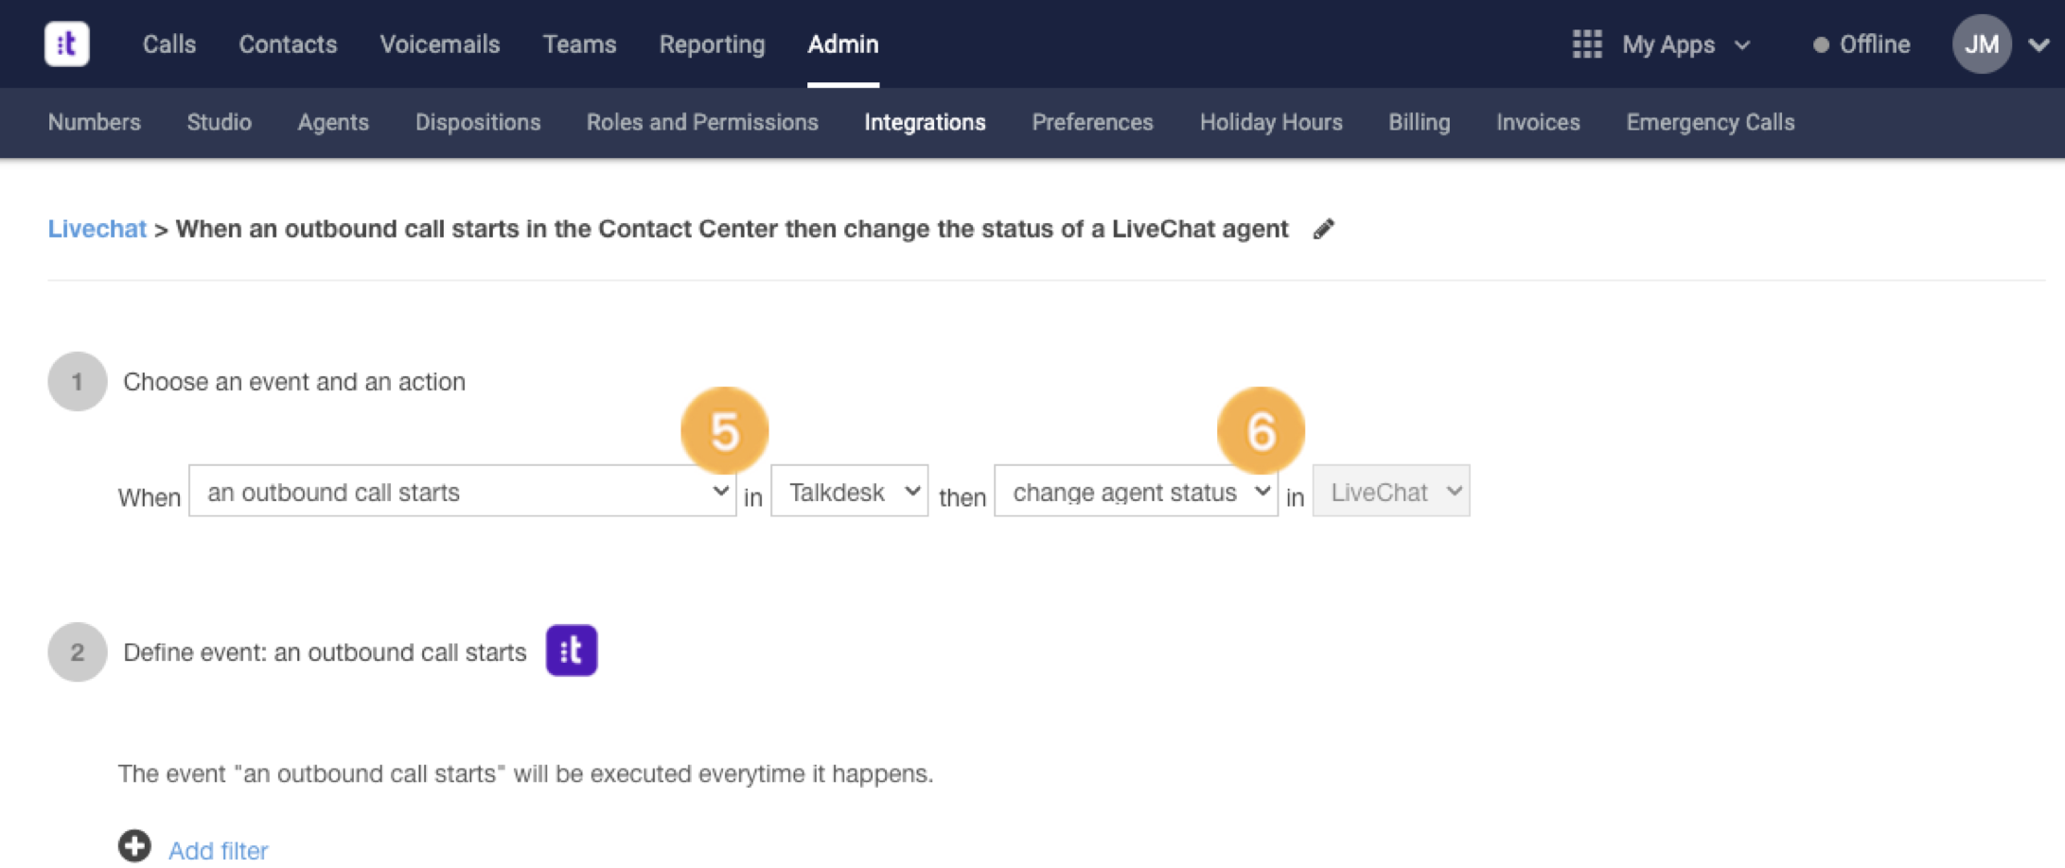
Task: Click the purple Talkdesk event icon
Action: tap(572, 651)
